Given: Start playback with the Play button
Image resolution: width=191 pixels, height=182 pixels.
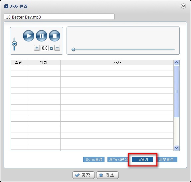Looking at the screenshot, I should [29, 36].
